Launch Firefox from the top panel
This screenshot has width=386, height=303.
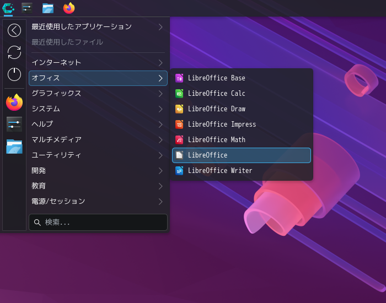[69, 8]
